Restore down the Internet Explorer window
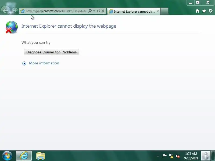This screenshot has height=161, width=215. 198,3
